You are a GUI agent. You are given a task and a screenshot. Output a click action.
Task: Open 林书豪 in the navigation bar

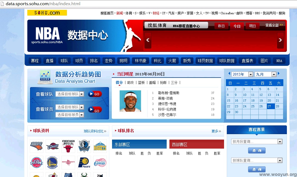[140, 61]
